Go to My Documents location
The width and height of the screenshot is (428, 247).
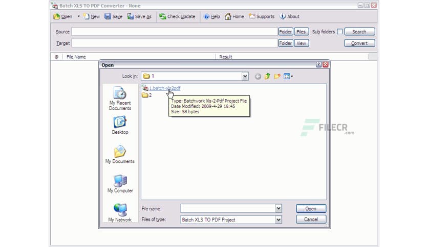coord(120,154)
